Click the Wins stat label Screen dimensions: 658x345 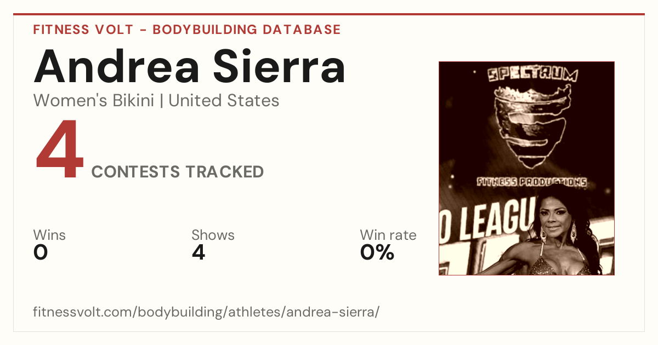49,235
